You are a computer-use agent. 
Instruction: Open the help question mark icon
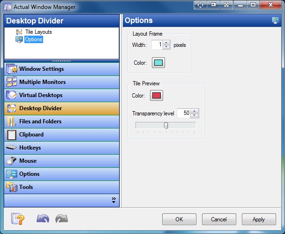(x=18, y=219)
